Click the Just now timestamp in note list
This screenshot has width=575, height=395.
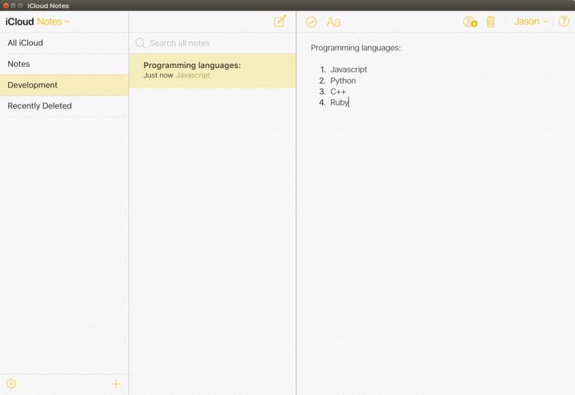pos(158,75)
